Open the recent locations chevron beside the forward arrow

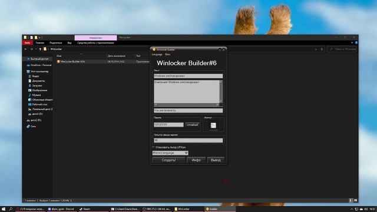36,49
